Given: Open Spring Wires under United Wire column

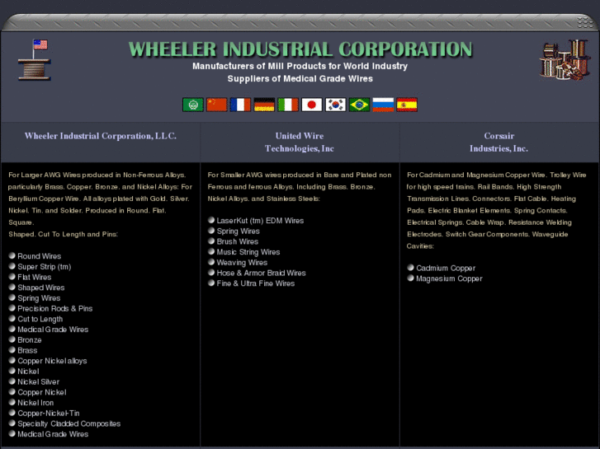Looking at the screenshot, I should coord(238,232).
